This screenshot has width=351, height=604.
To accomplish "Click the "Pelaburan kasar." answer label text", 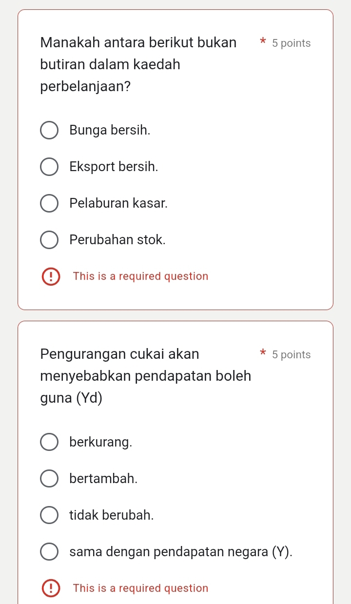I will (x=118, y=203).
